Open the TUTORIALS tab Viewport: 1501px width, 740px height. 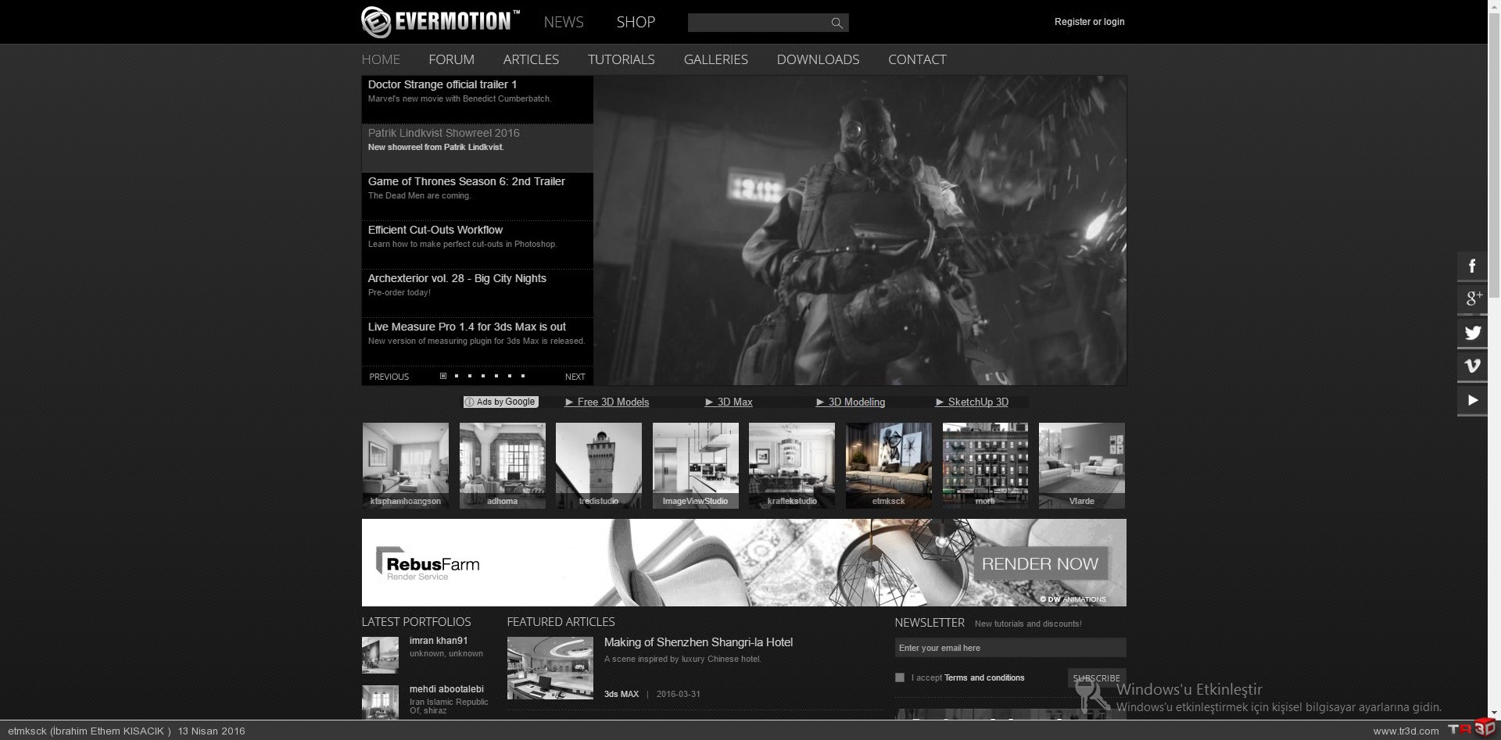point(621,59)
